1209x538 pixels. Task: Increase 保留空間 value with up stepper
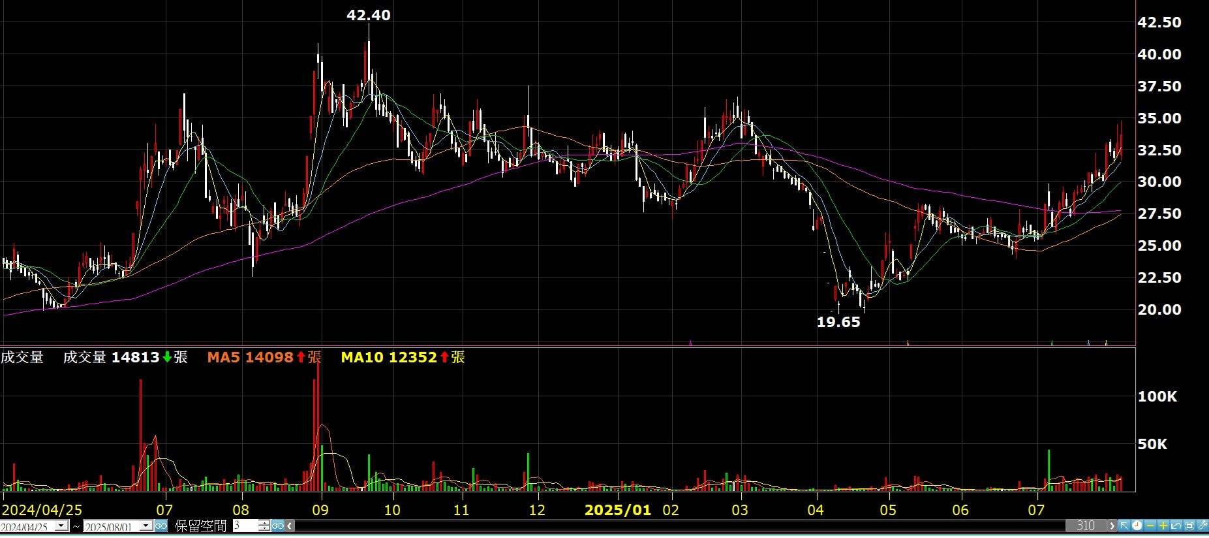point(264,523)
